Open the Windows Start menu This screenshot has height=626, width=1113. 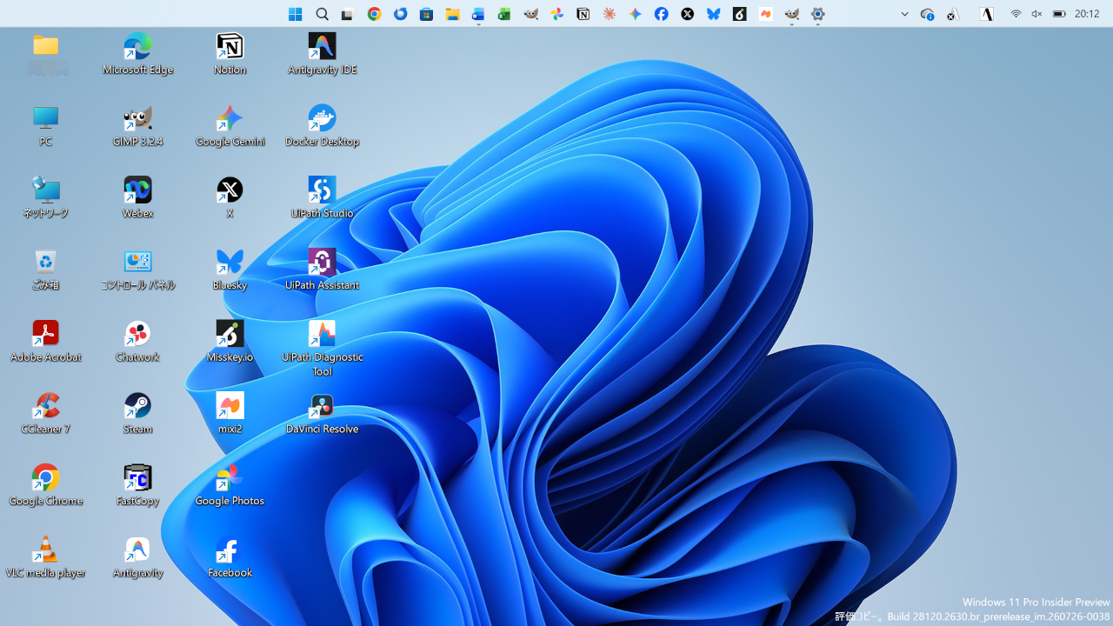(x=296, y=14)
